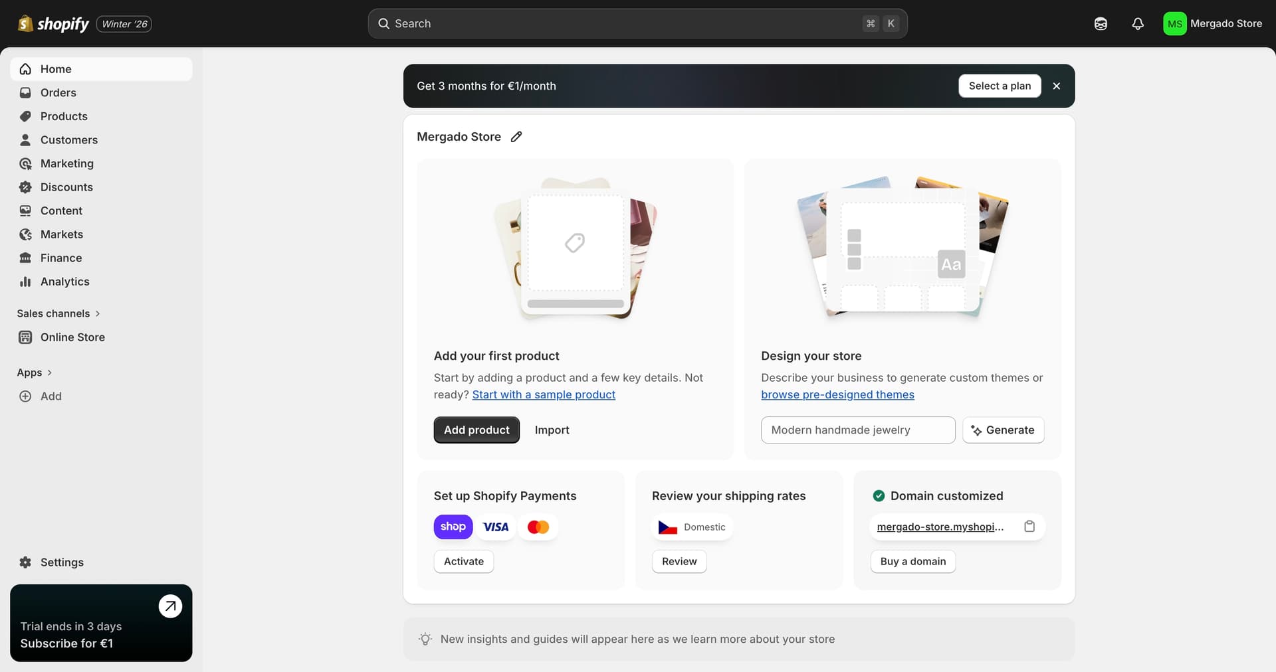Open the Mergado Store account menu
The image size is (1276, 672).
(x=1212, y=24)
